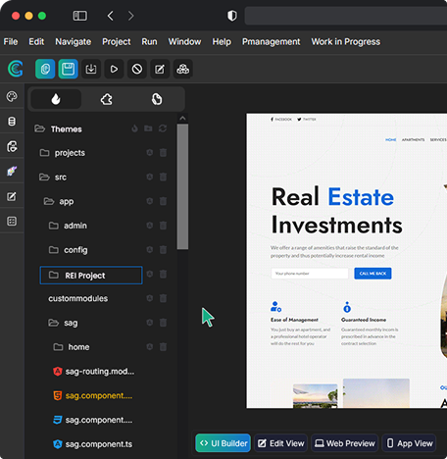Click the file tree vertical scrollbar thumb
The height and width of the screenshot is (459, 447).
[182, 186]
